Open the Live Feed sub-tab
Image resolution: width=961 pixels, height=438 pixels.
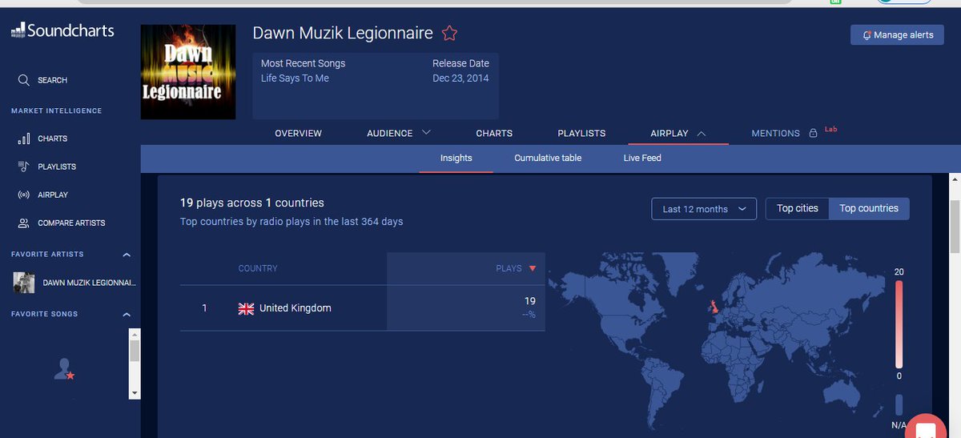pyautogui.click(x=642, y=158)
